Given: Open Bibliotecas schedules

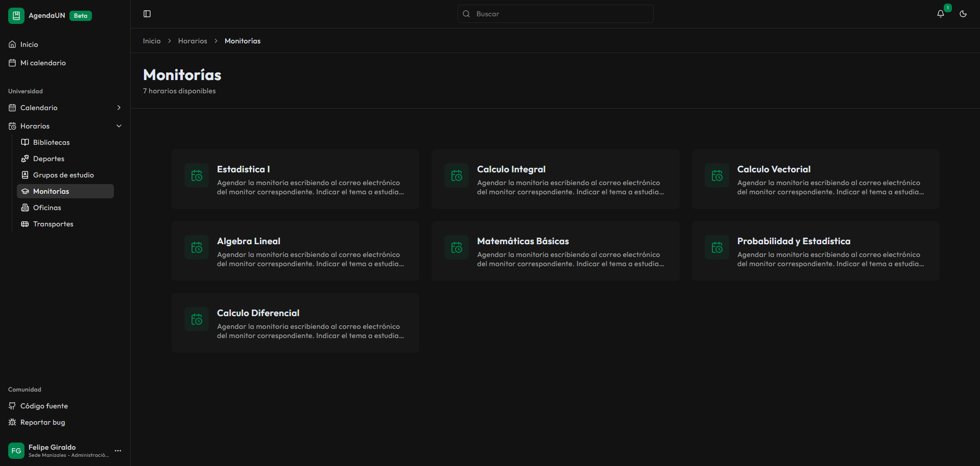Looking at the screenshot, I should (65, 142).
